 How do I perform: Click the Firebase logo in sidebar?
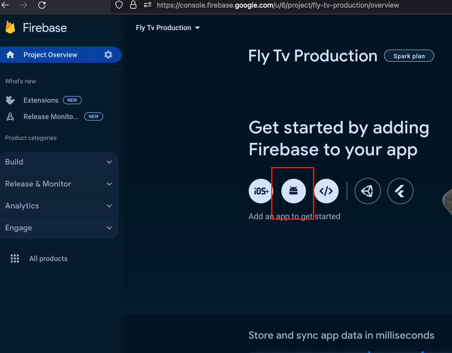coord(11,28)
